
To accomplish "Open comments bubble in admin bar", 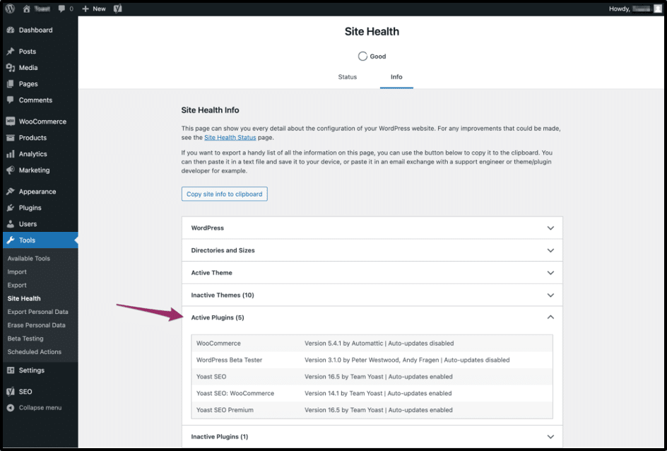I will (x=62, y=8).
